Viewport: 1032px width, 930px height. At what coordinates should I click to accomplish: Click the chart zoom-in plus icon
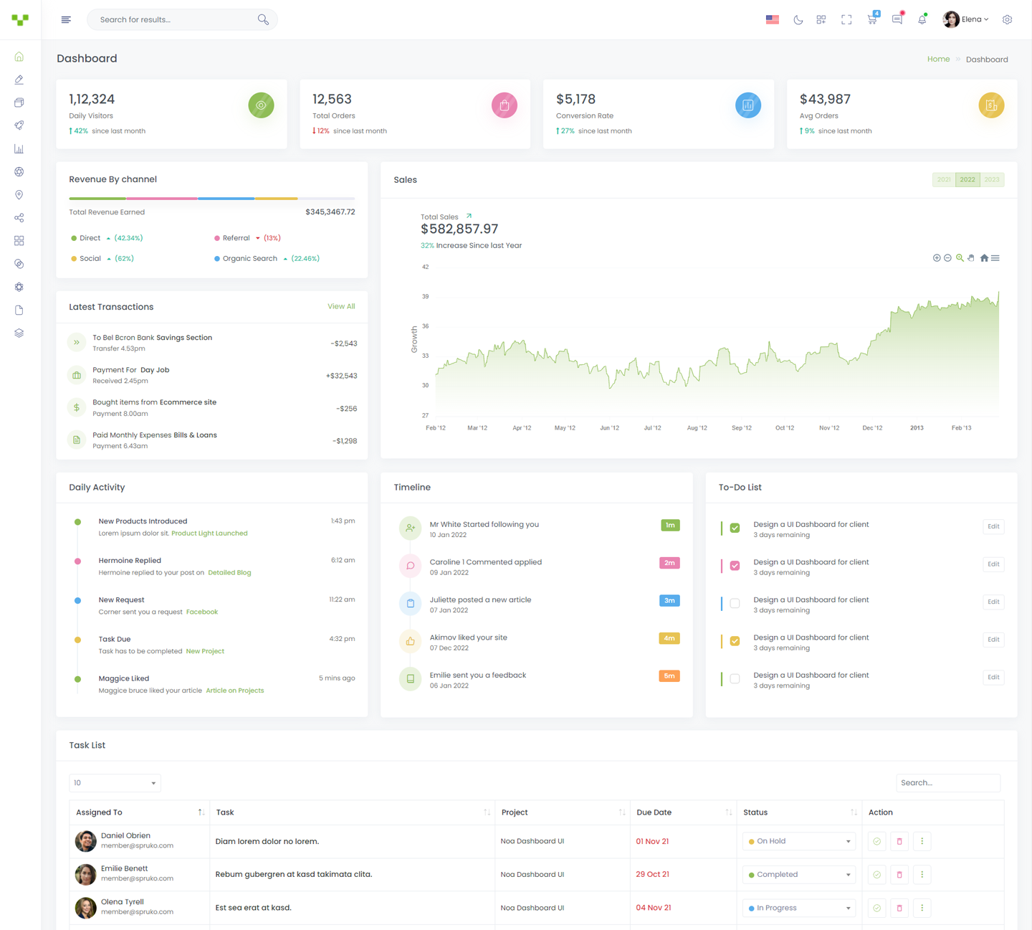937,258
